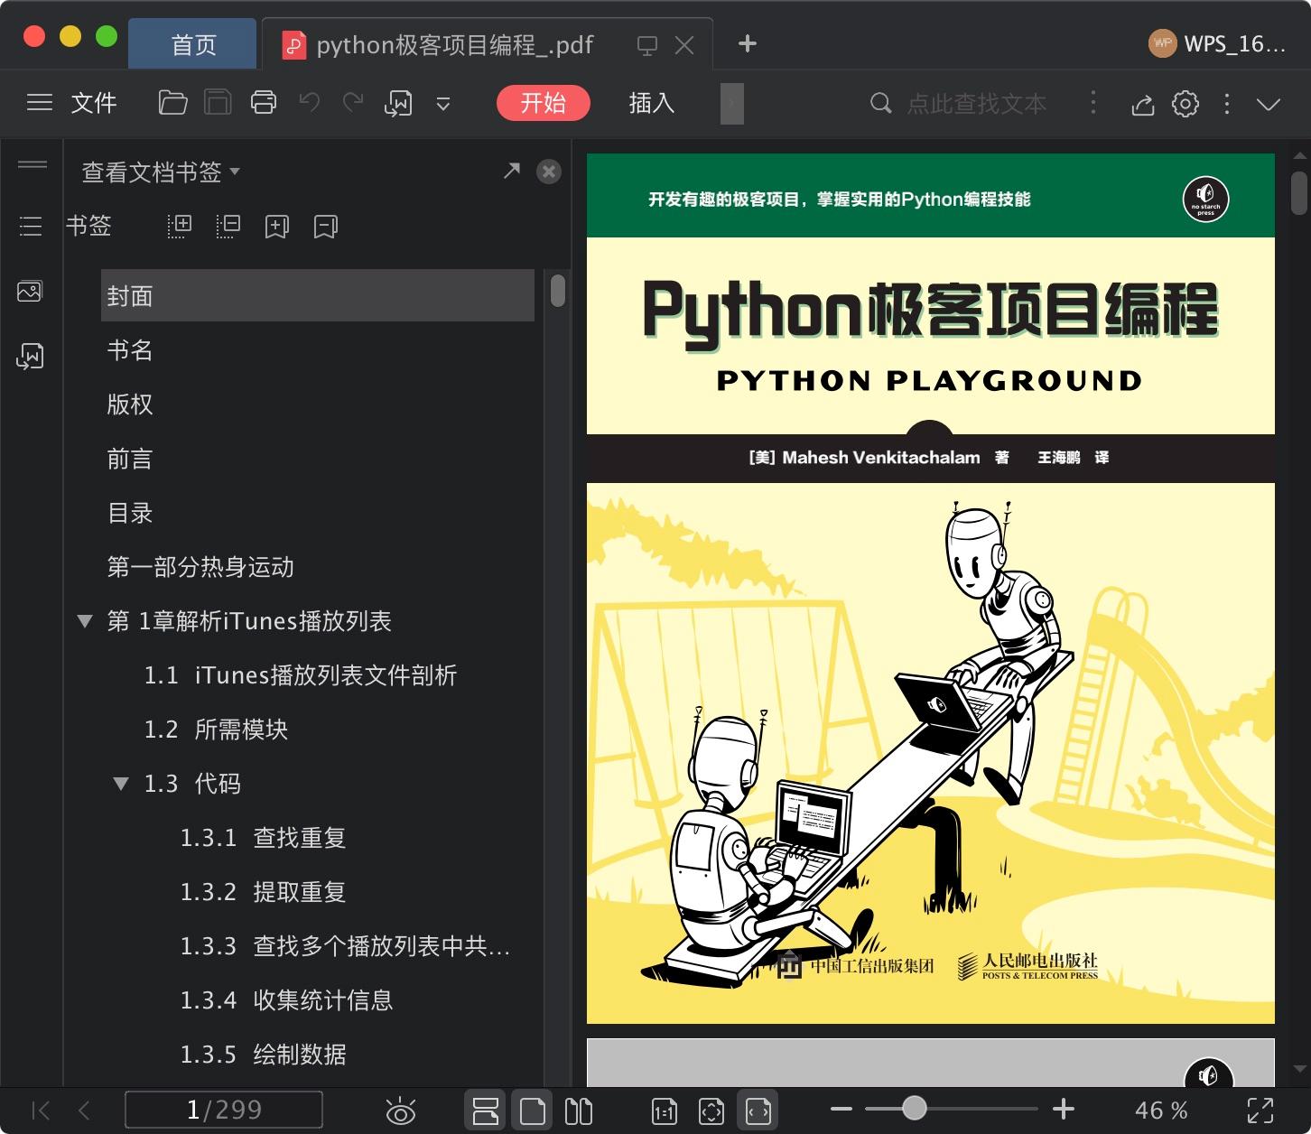Viewport: 1311px width, 1134px height.
Task: Set zoom to actual size 1:1
Action: 665,1111
